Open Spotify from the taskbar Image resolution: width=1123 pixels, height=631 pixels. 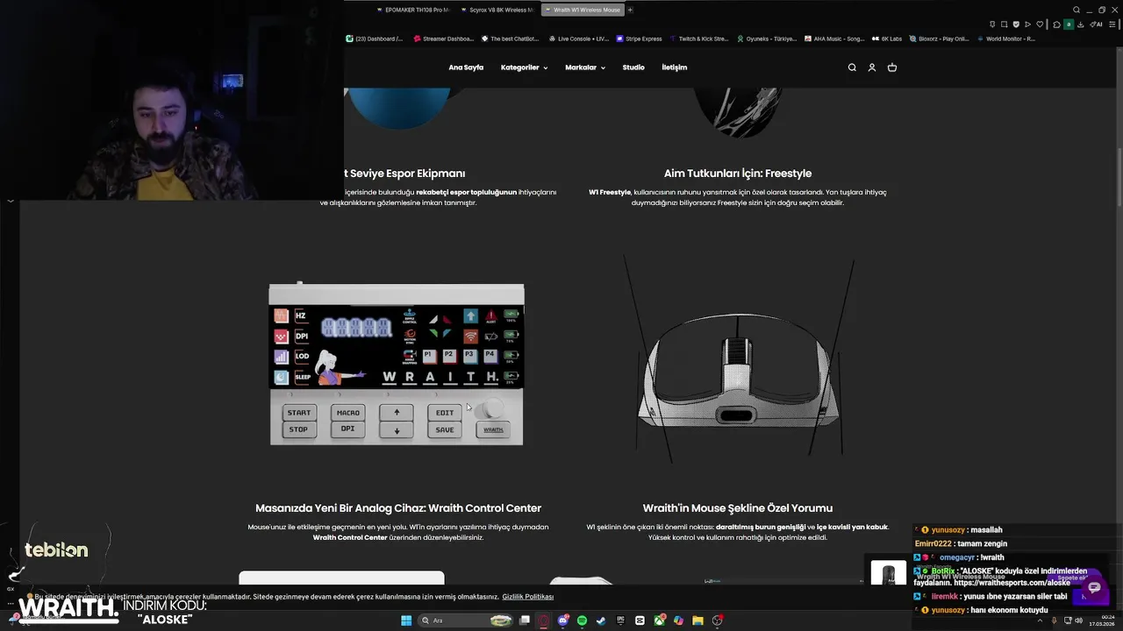tap(583, 620)
